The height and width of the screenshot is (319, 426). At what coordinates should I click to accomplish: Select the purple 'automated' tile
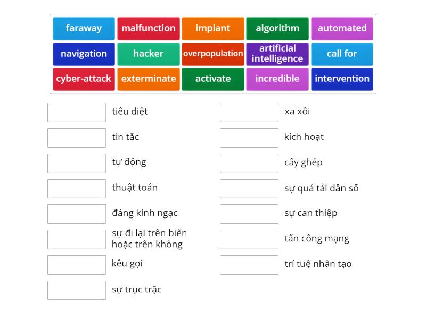click(x=342, y=29)
